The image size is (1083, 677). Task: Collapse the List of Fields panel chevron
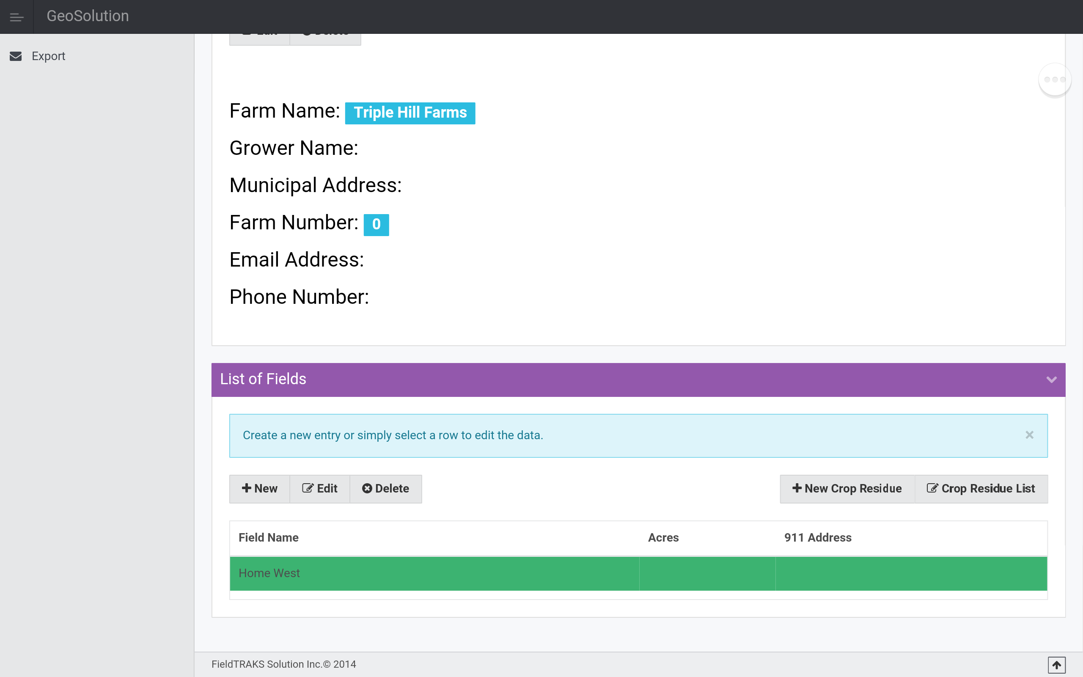1051,380
